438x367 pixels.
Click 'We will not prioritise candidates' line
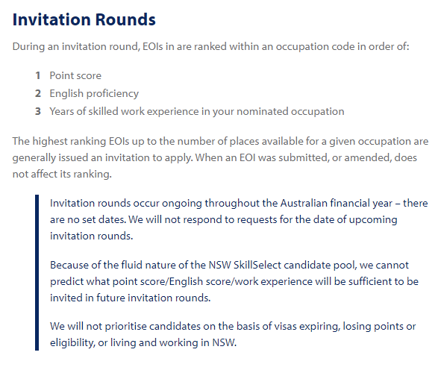233,326
